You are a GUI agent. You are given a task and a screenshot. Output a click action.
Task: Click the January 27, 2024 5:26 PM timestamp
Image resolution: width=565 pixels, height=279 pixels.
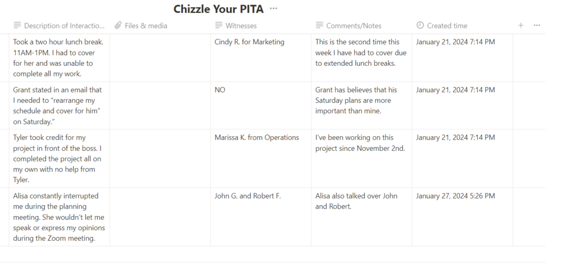455,196
